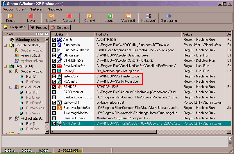Click the memory usage bar in status bar
The image size is (234, 154).
pyautogui.click(x=68, y=151)
